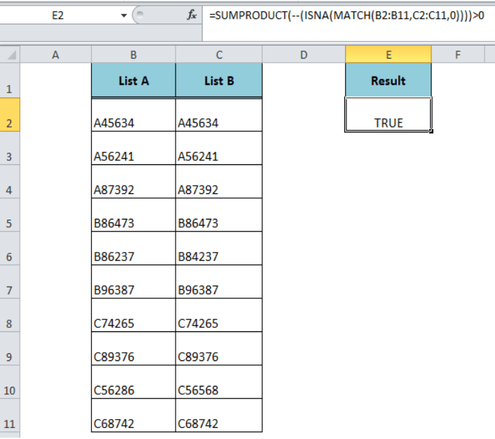Click cell C2 with A45634
Screen dimensions: 495x439
click(x=219, y=115)
